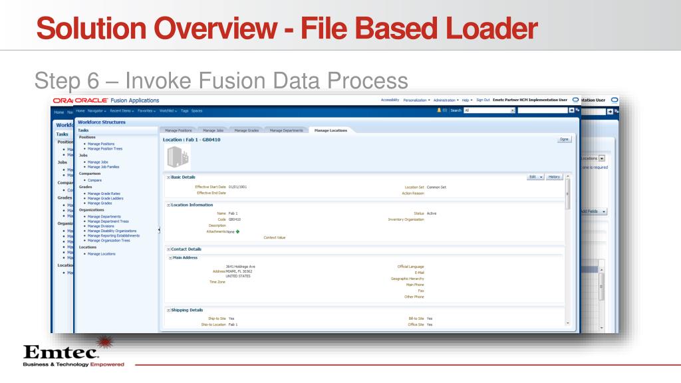This screenshot has height=383, width=681.
Task: Switch to the Manage Departments tab
Action: pyautogui.click(x=286, y=130)
